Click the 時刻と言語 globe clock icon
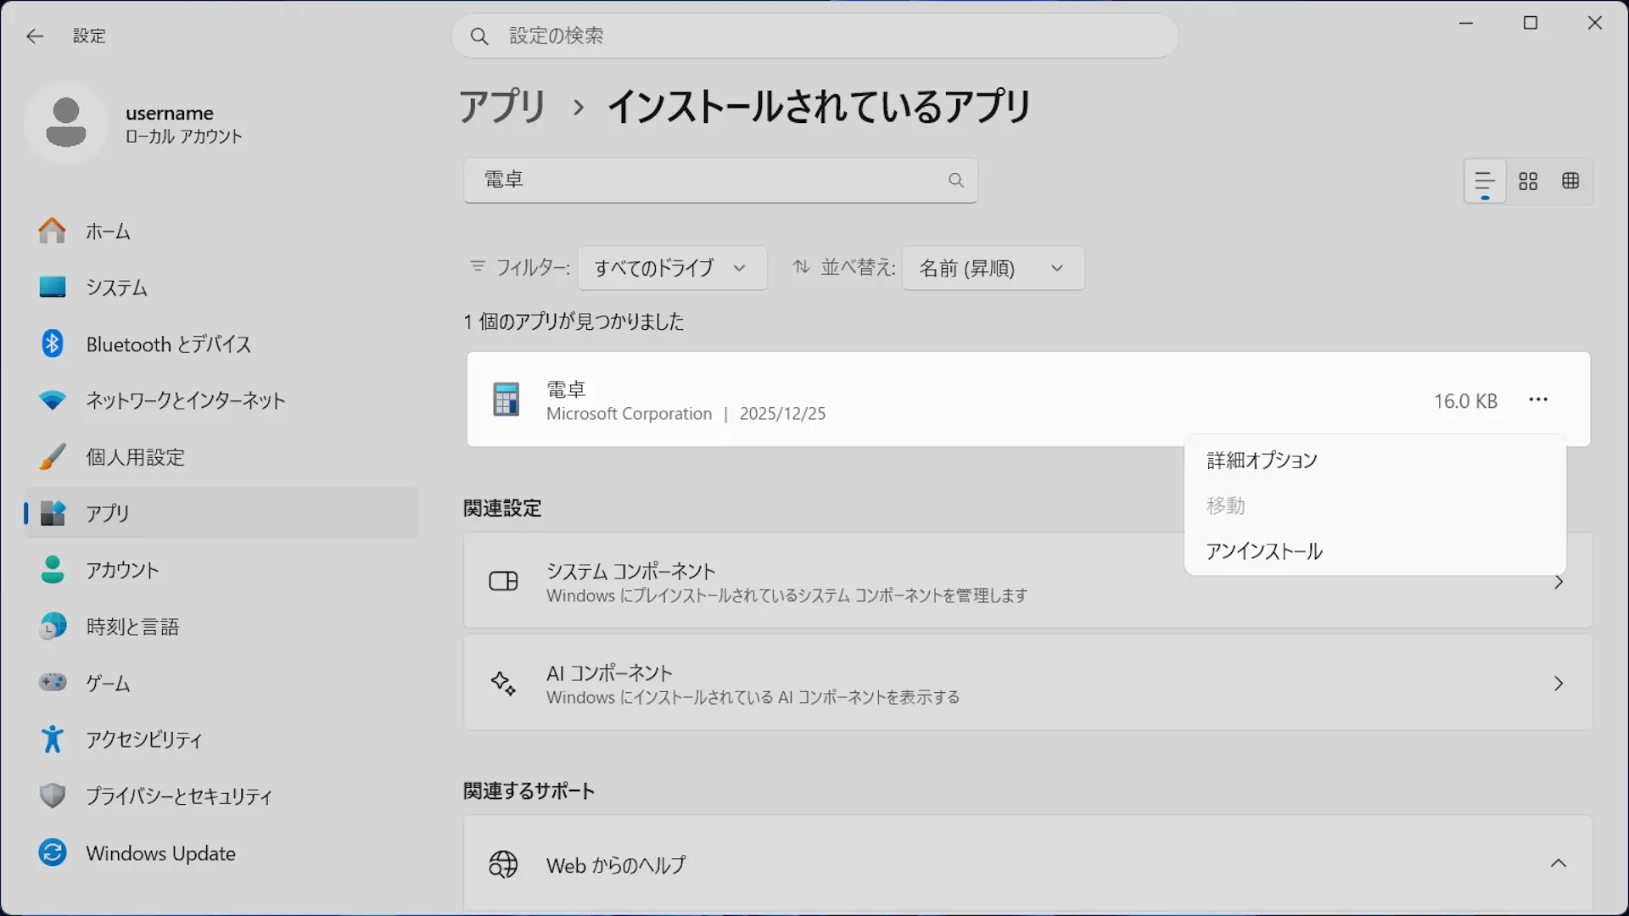This screenshot has height=916, width=1629. pyautogui.click(x=53, y=627)
